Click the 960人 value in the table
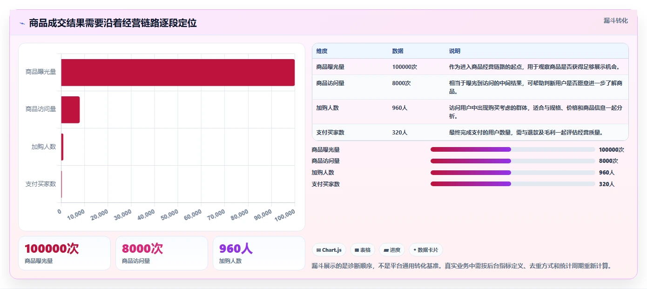The width and height of the screenshot is (647, 289). pos(400,108)
